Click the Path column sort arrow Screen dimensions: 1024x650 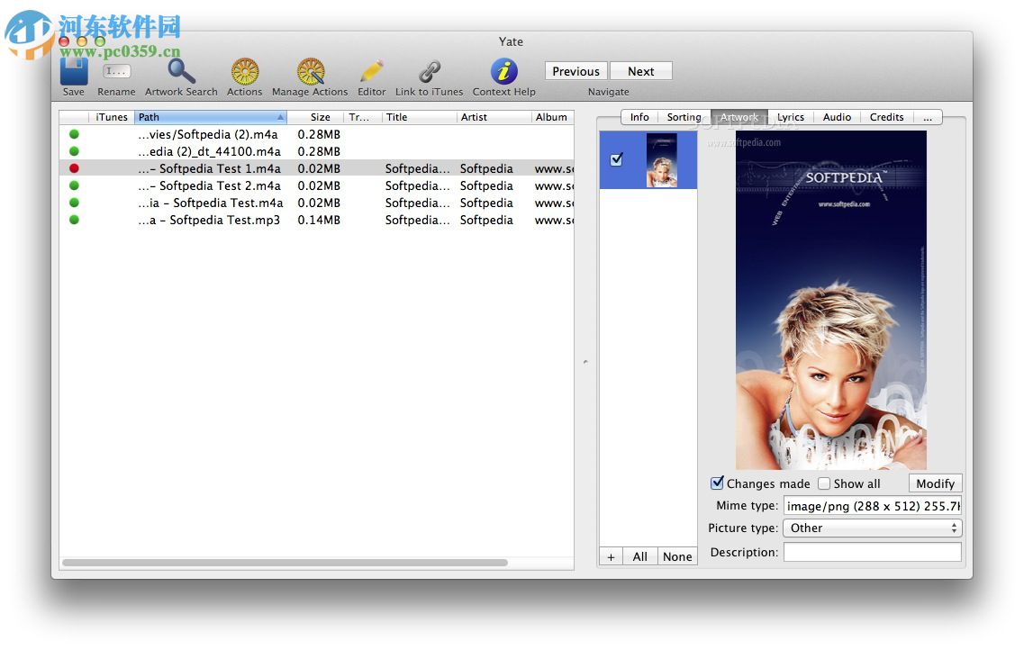coord(282,117)
